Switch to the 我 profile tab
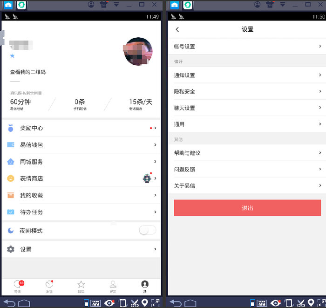This screenshot has width=326, height=308. click(145, 287)
